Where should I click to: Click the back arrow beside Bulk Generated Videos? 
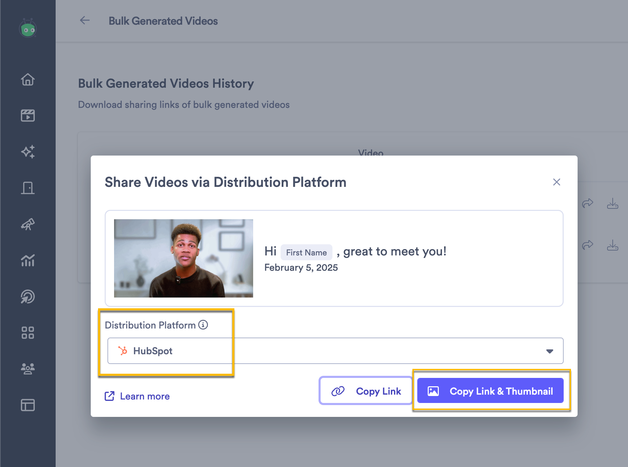[85, 21]
